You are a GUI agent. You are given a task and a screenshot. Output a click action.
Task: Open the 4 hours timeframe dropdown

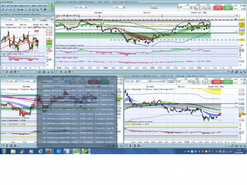28,19
